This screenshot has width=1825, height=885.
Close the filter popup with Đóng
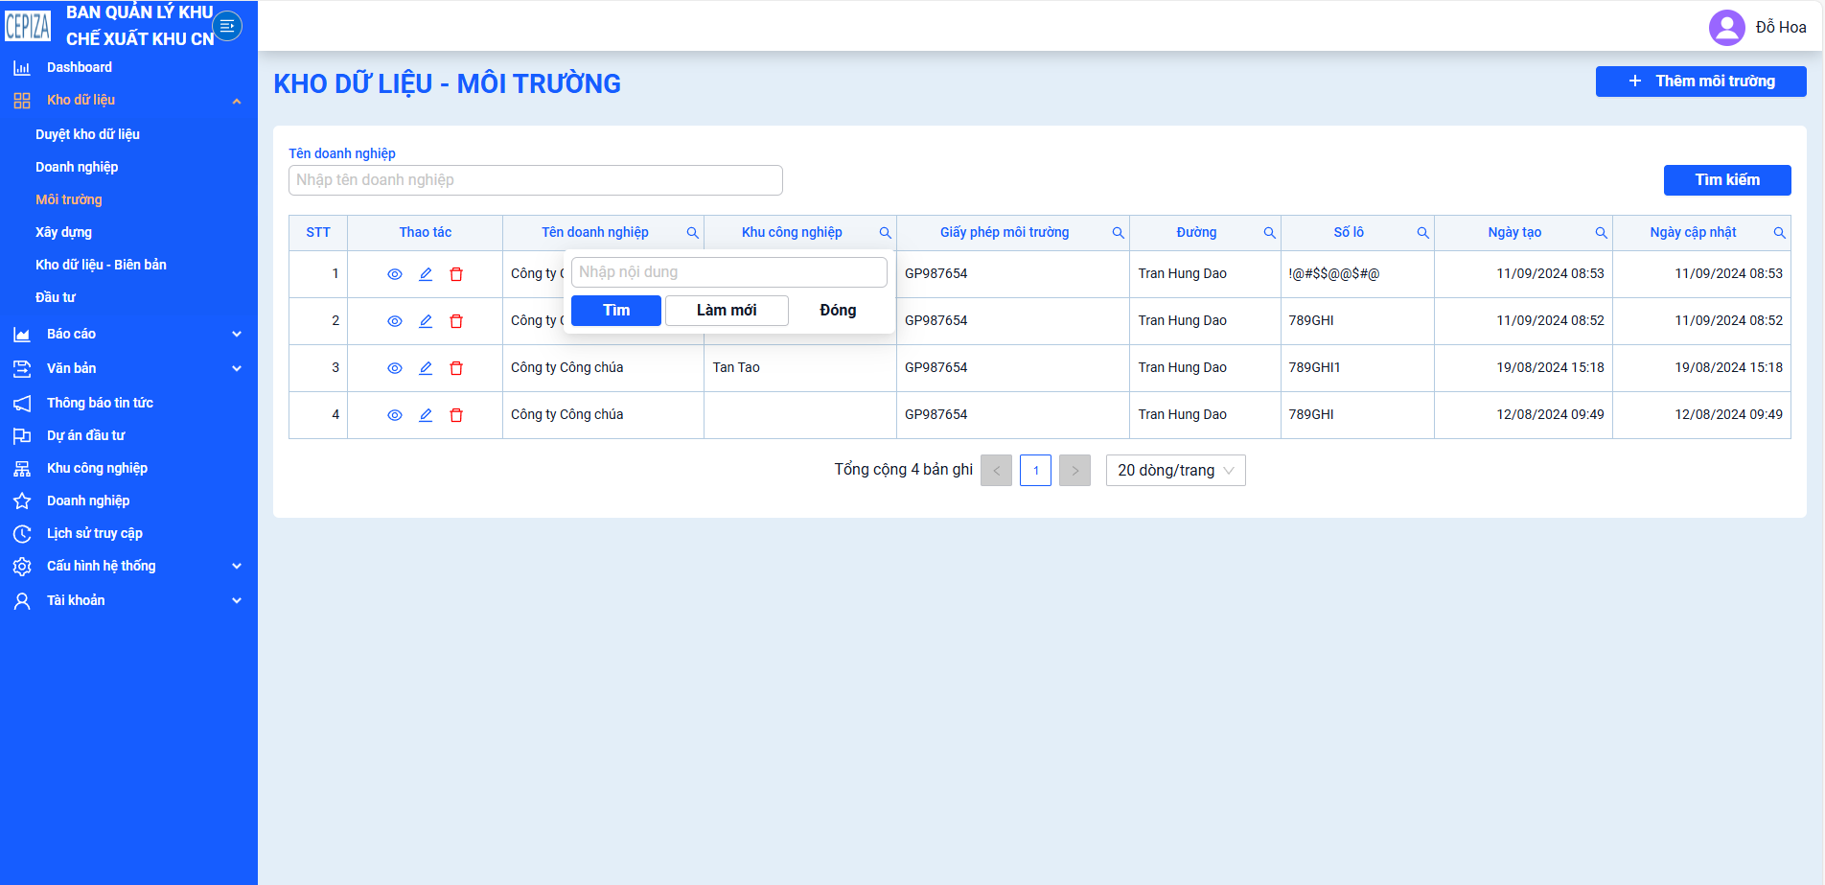(838, 311)
